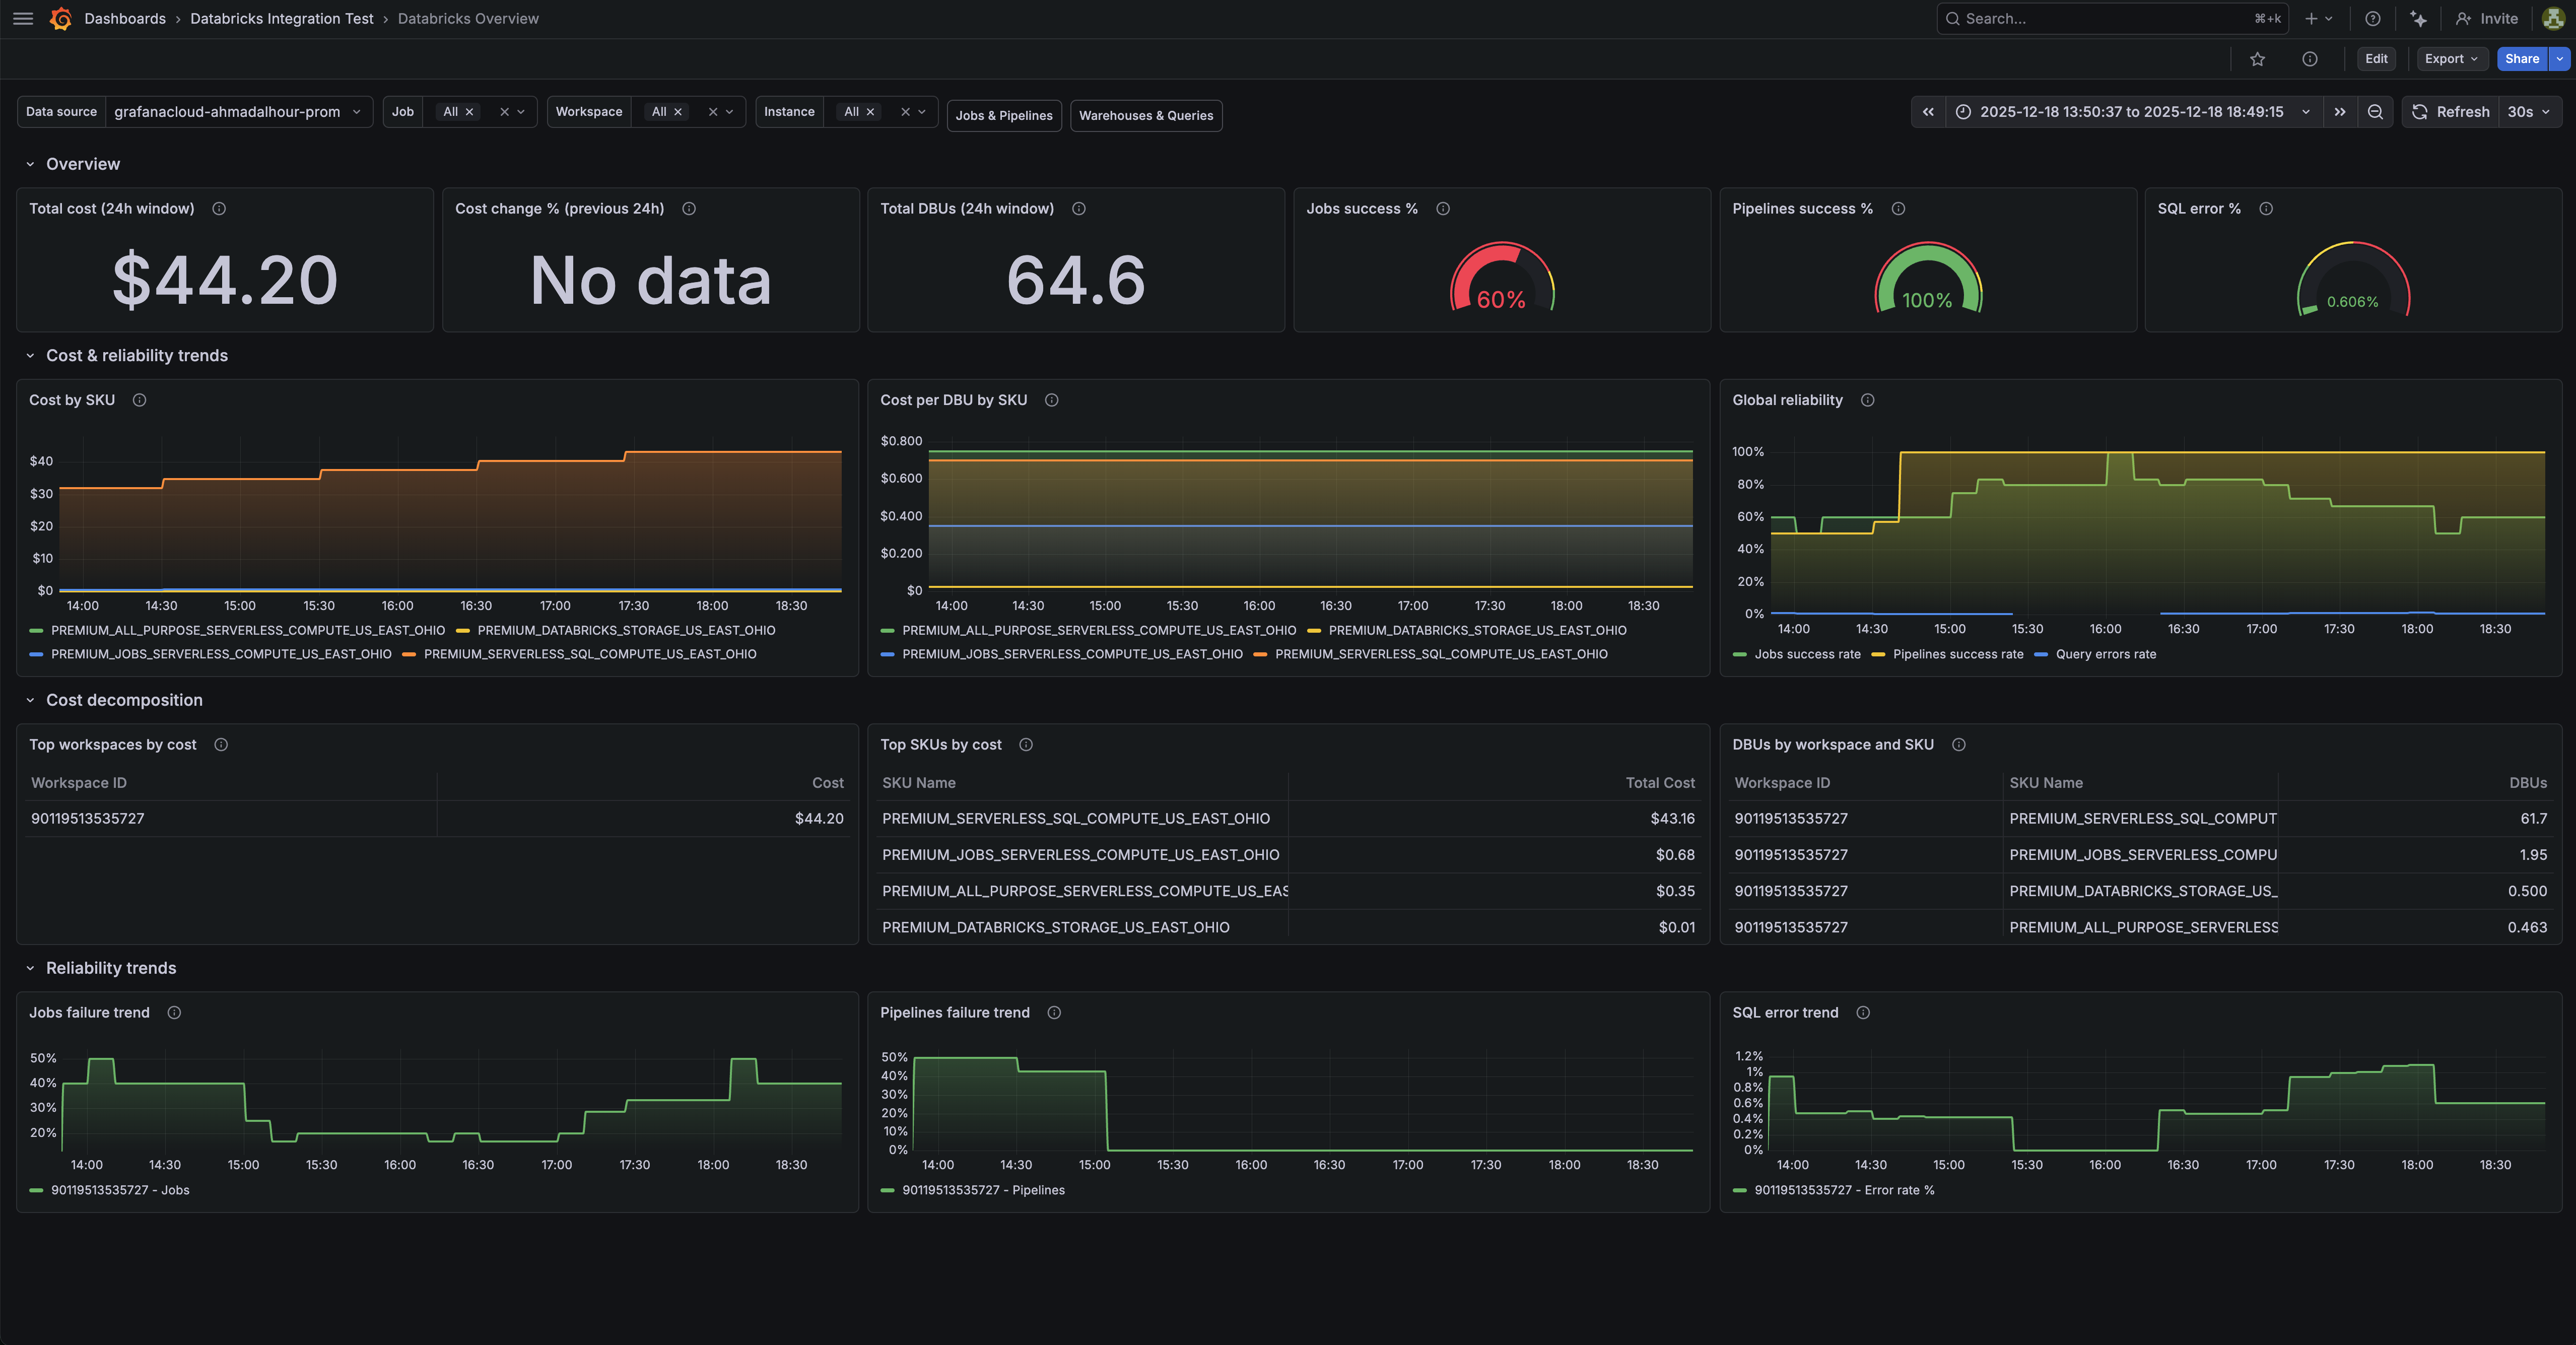2576x1345 pixels.
Task: Click the color swatch beside Query errors rate
Action: coord(2040,654)
